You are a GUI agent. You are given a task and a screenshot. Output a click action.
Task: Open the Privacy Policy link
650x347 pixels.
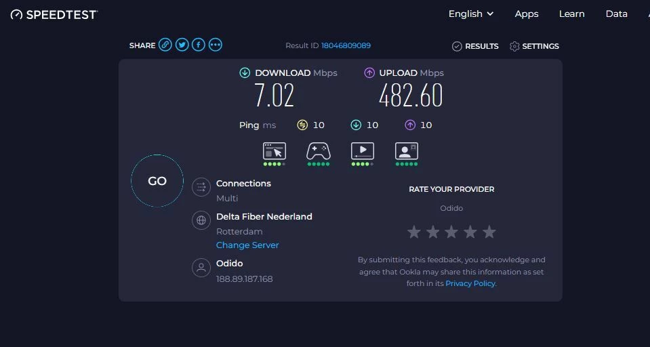[470, 283]
